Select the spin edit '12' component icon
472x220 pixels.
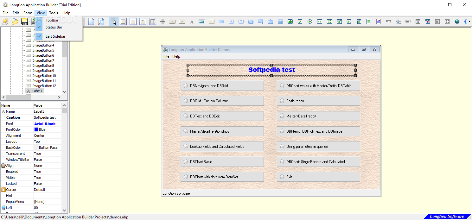point(329,22)
